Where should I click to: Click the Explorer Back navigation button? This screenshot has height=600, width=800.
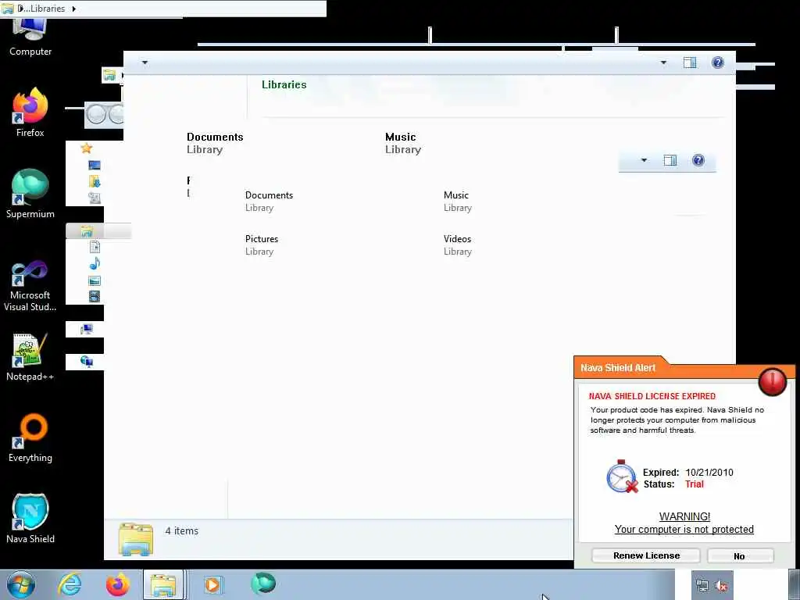[x=95, y=114]
